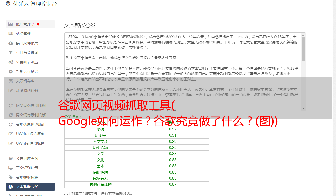Click the 小说 category cell
Viewport: 336px width, 196px height.
point(101,129)
